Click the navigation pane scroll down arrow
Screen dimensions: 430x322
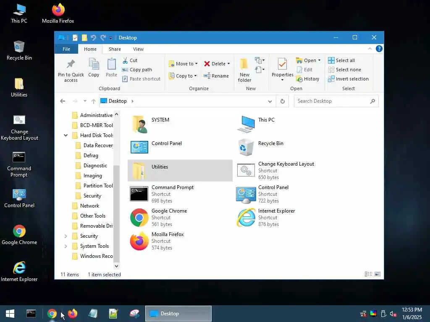coord(117,266)
